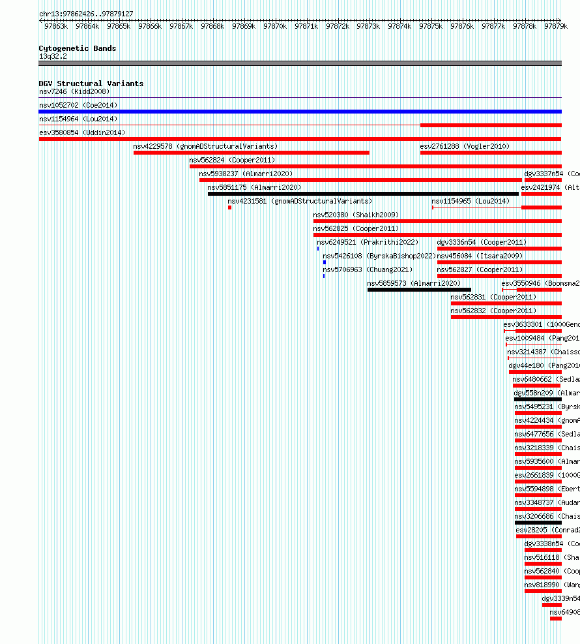Viewport: 580px width, 644px height.
Task: Click esv3580854 (Uddin2014) label
Action: tap(82, 132)
